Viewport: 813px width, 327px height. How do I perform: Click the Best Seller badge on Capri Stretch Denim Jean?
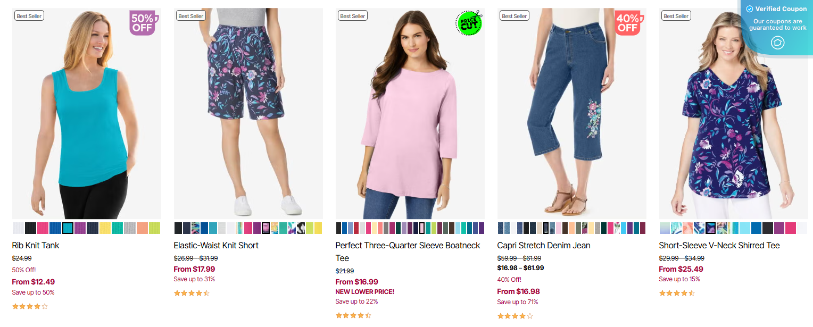coord(514,15)
